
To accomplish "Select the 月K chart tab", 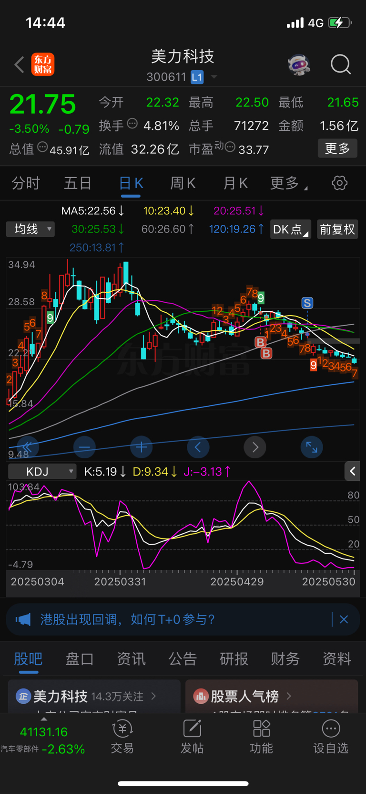I will coord(235,183).
